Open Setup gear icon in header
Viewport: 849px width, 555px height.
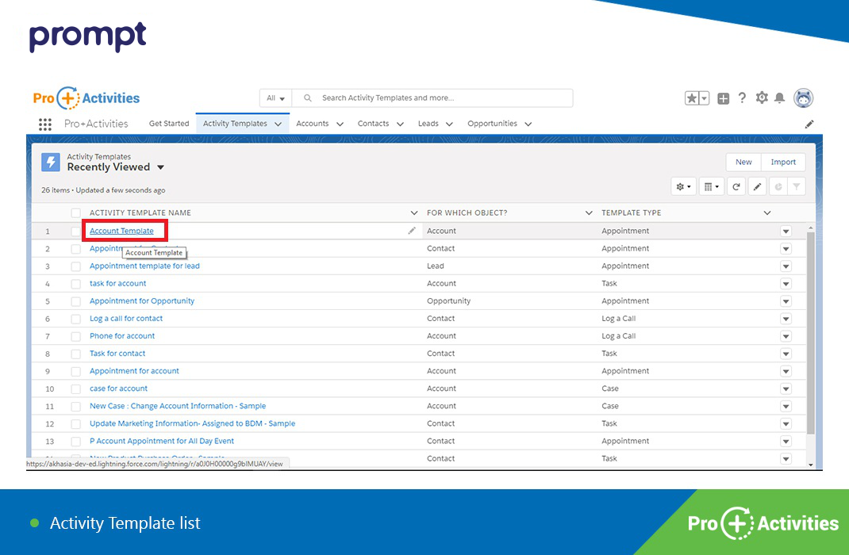coord(762,98)
